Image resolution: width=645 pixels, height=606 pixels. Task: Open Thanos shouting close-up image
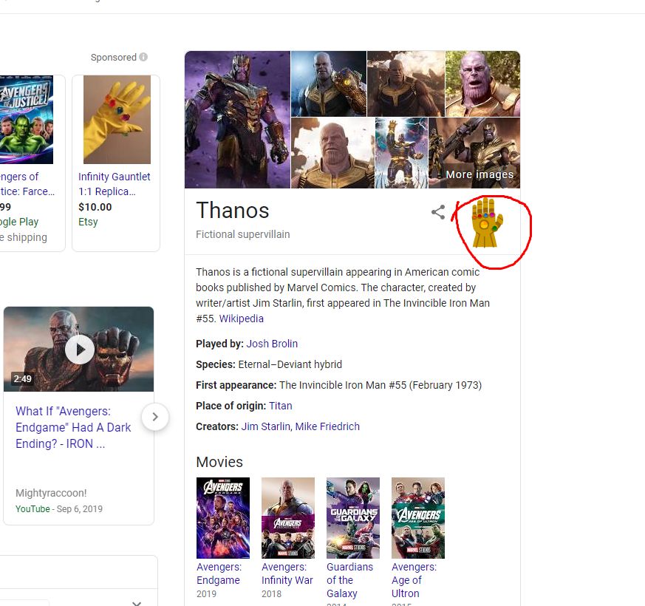pyautogui.click(x=483, y=84)
